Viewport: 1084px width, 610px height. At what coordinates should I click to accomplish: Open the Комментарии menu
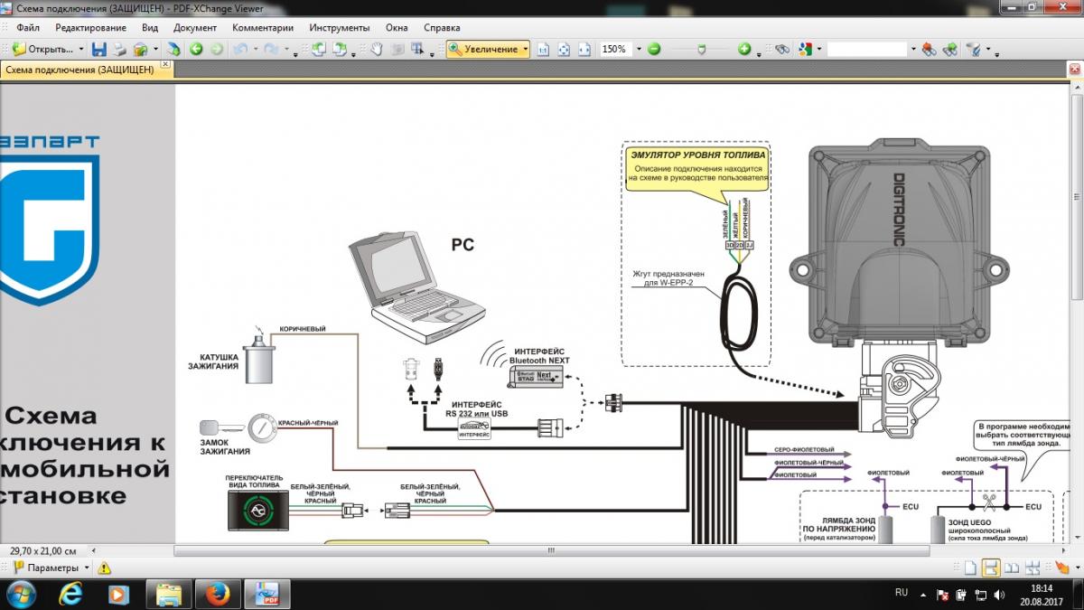tap(263, 28)
